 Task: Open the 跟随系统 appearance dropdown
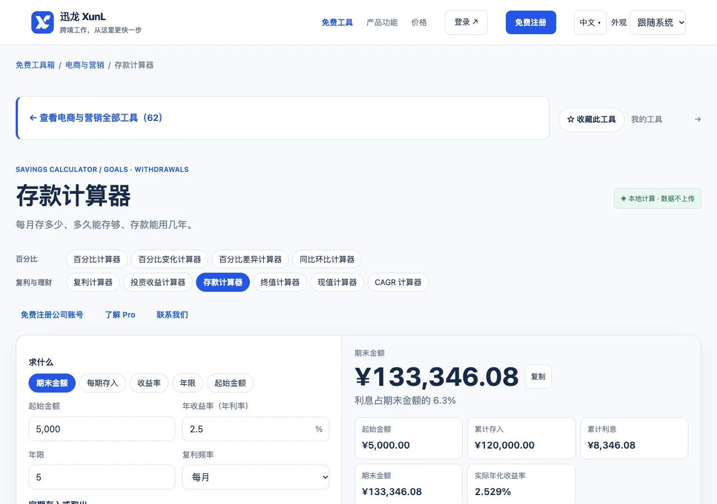click(x=658, y=22)
